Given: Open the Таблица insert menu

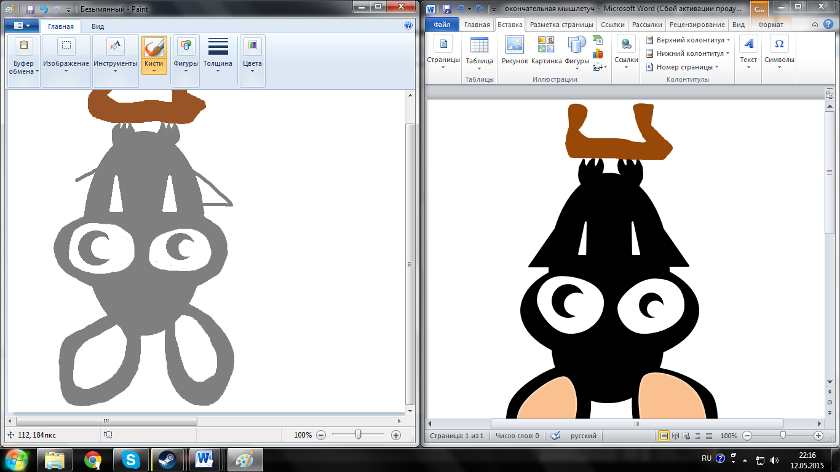Looking at the screenshot, I should point(479,52).
